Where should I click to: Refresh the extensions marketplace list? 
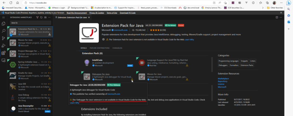pos(41,17)
